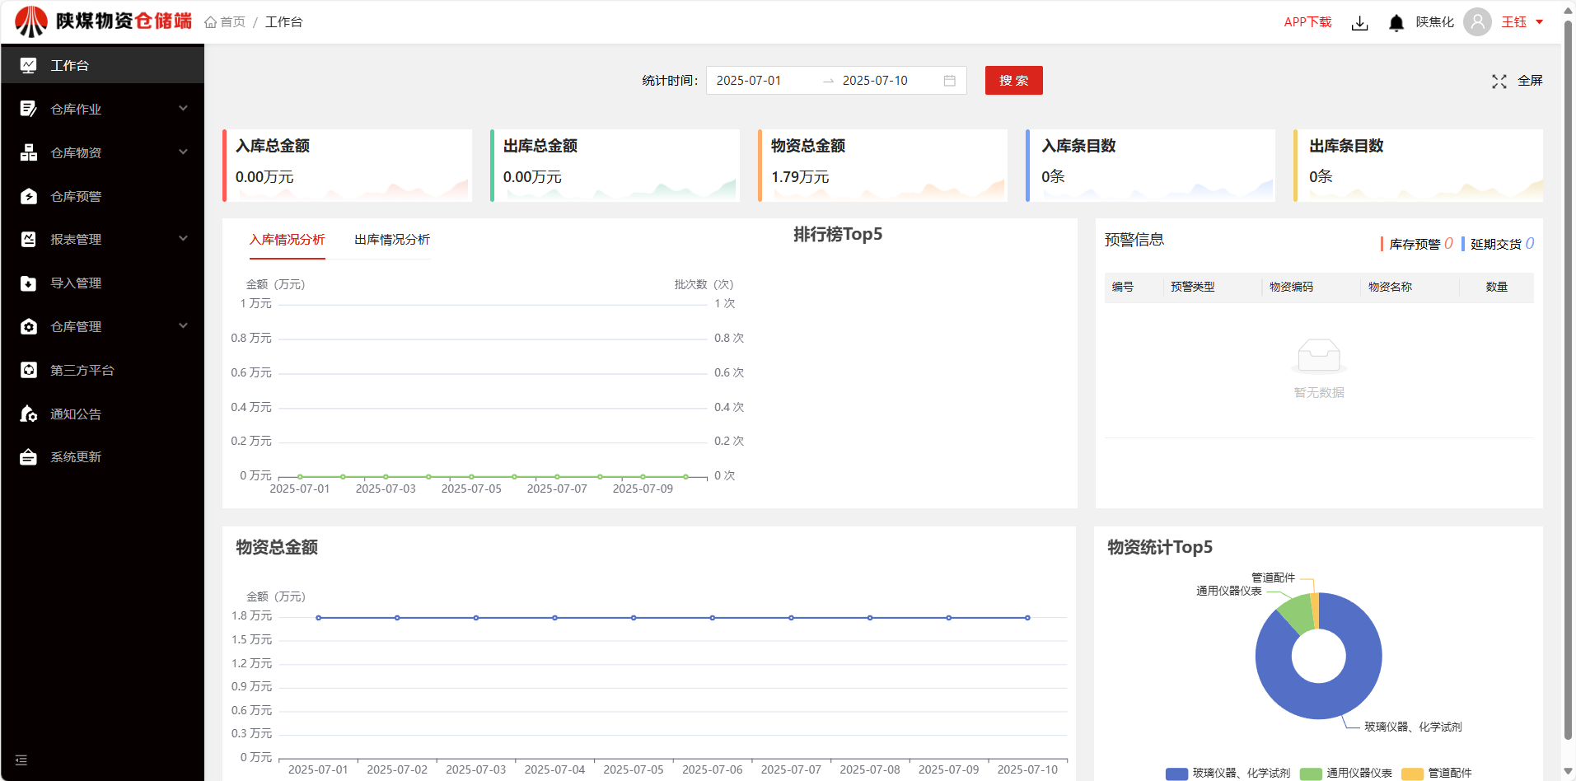Expand the 报表管理 menu chevron

pos(184,238)
